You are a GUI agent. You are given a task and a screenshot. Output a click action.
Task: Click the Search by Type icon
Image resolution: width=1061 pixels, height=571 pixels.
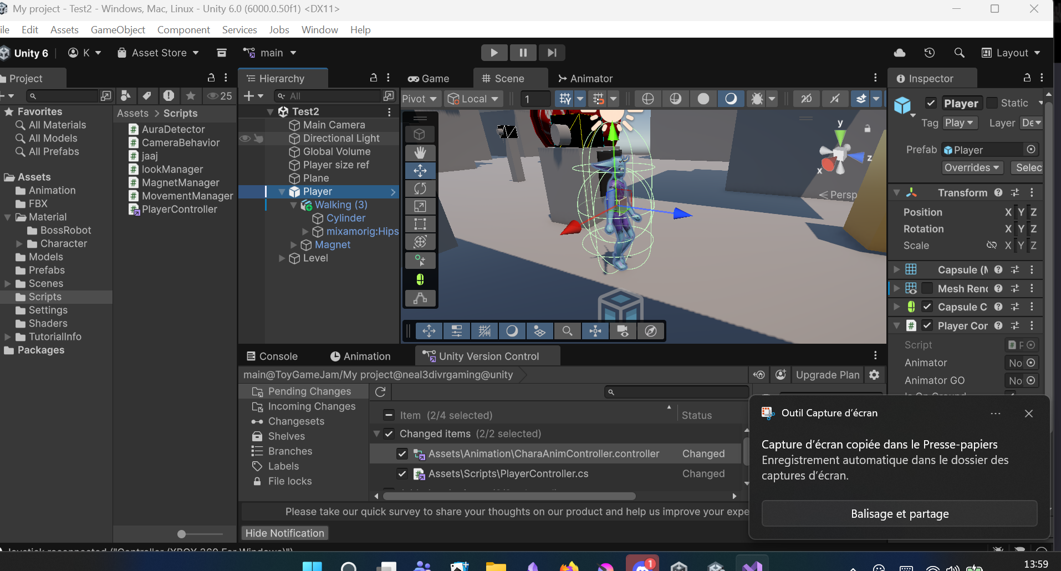point(126,96)
